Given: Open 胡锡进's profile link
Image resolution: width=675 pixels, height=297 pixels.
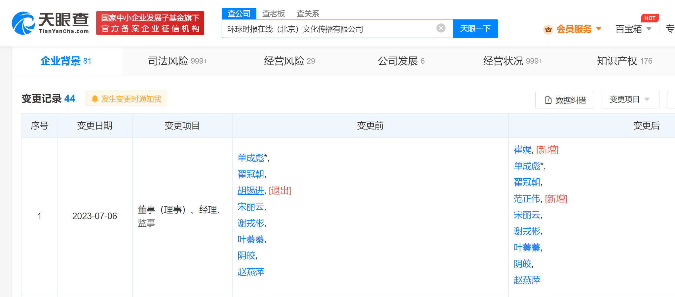Looking at the screenshot, I should 250,191.
